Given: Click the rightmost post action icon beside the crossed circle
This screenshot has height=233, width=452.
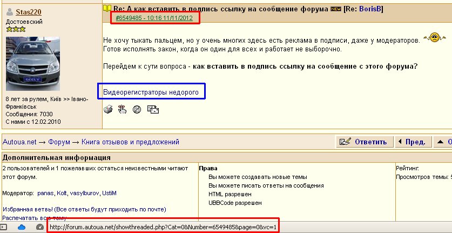Looking at the screenshot, I should tap(153, 110).
